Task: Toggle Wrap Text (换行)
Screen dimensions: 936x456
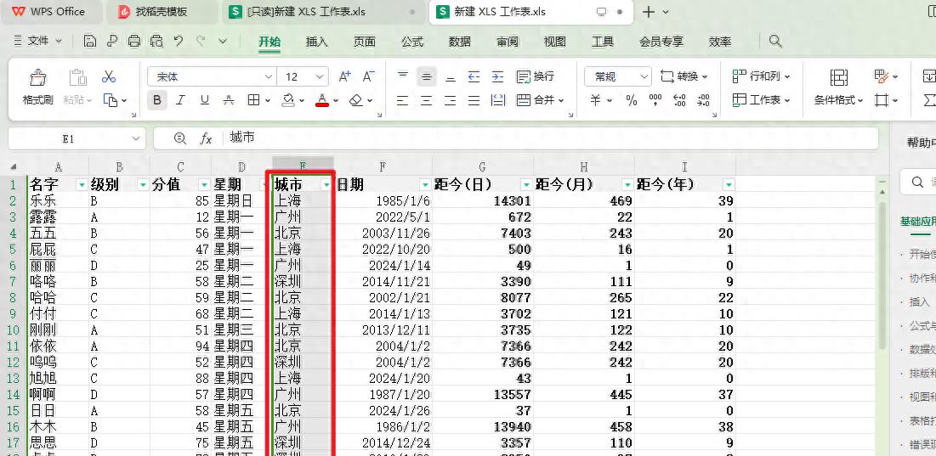Action: click(x=536, y=76)
